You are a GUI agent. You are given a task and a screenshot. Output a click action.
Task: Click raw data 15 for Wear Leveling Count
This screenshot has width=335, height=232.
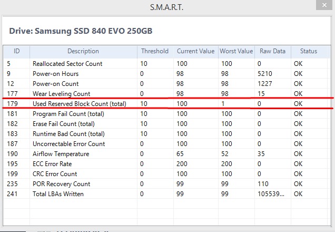pyautogui.click(x=261, y=94)
